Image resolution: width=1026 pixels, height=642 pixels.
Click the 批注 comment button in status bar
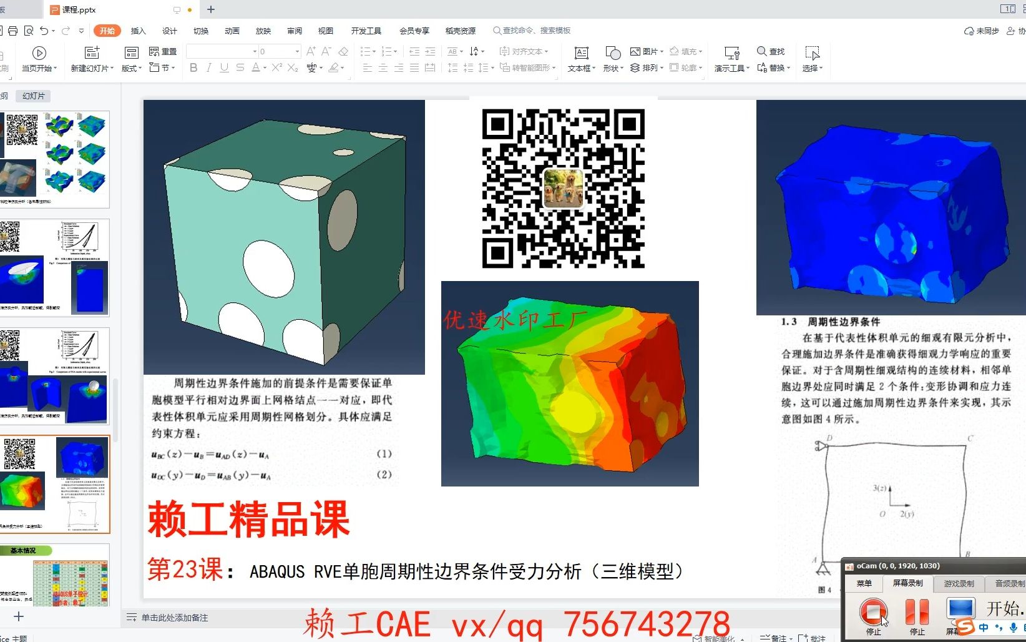coord(812,638)
